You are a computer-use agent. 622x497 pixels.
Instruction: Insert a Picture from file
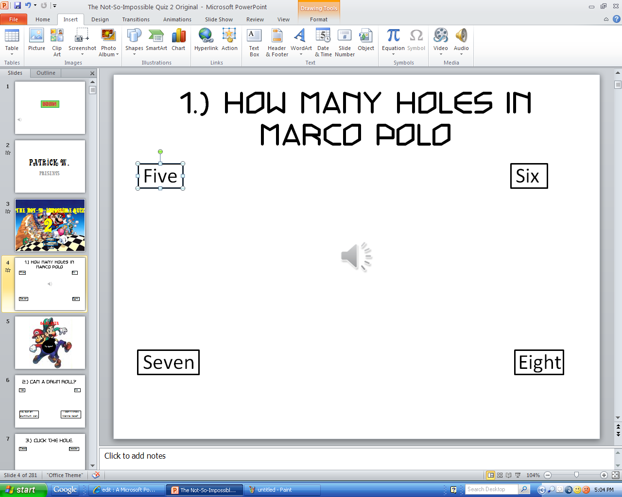coord(36,40)
